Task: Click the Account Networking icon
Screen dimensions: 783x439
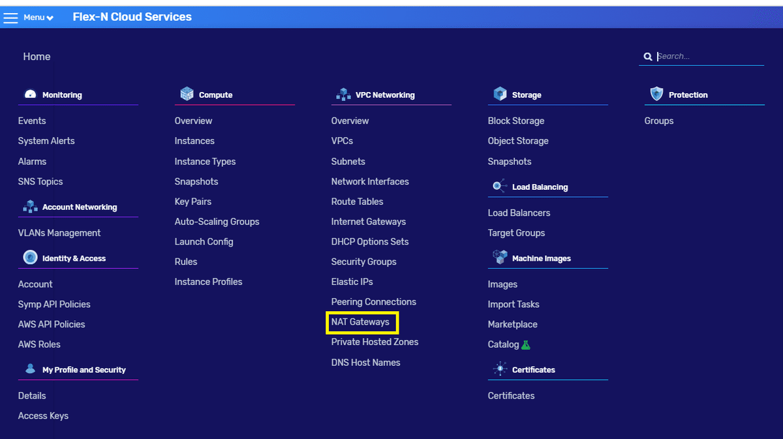Action: [30, 207]
